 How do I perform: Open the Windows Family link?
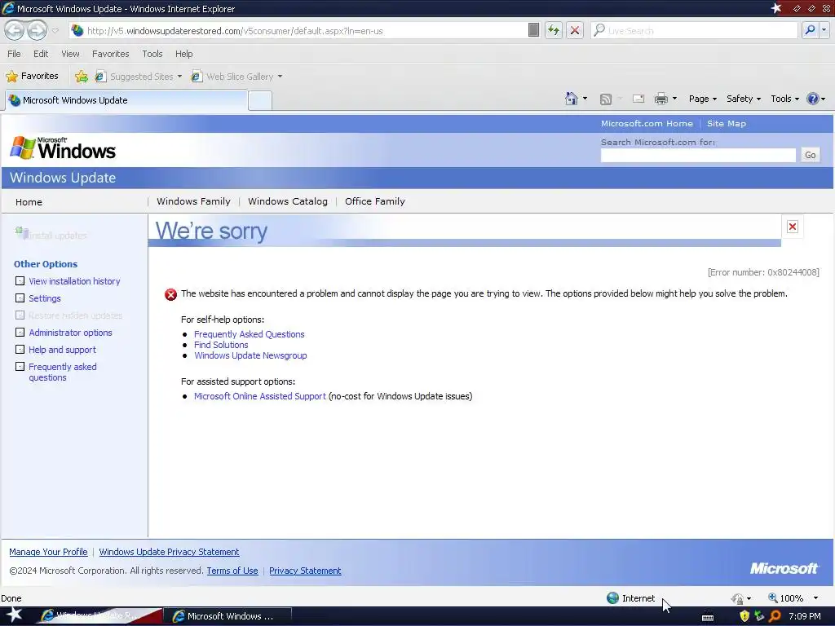tap(193, 201)
